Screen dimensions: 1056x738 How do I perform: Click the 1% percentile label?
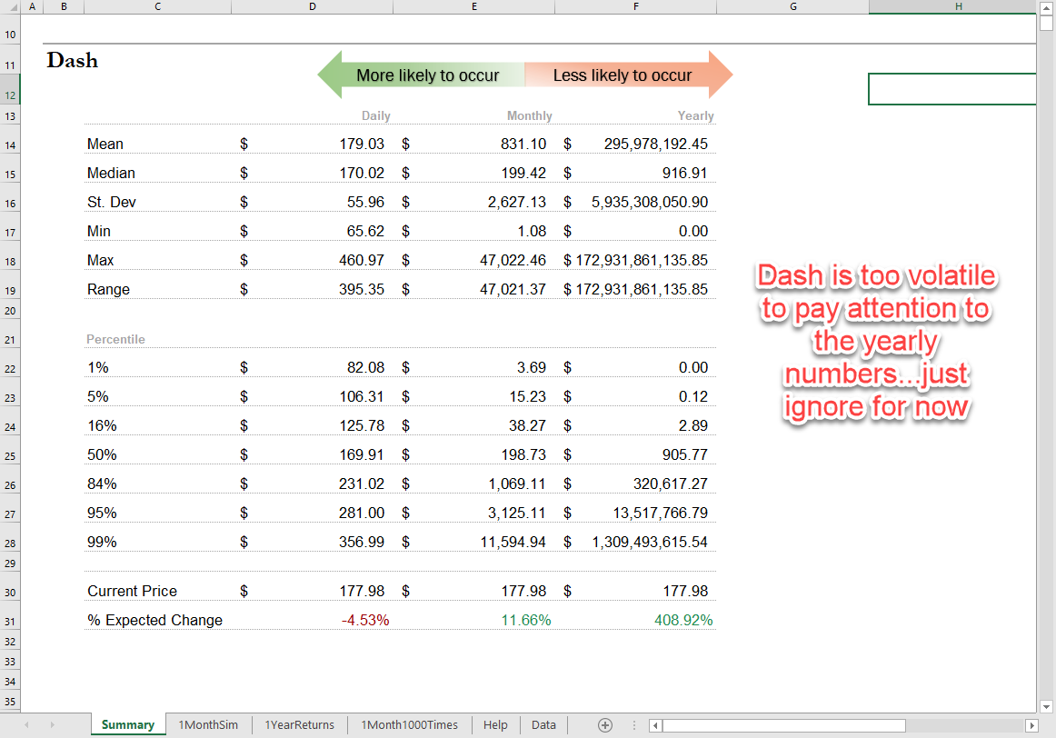[97, 368]
